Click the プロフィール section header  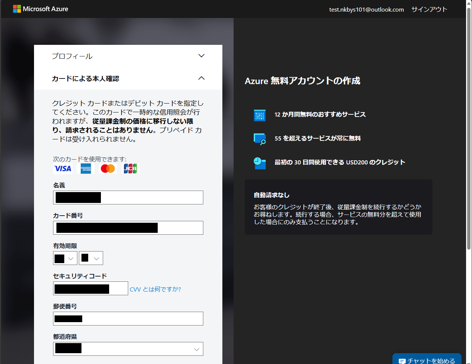[128, 56]
